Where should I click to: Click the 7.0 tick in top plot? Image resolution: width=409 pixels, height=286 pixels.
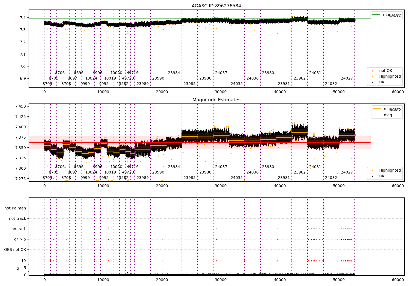tap(23, 66)
